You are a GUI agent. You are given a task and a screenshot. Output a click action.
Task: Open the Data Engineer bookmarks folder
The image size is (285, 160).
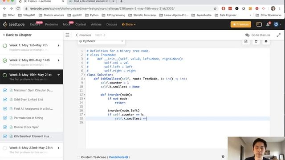click(226, 15)
